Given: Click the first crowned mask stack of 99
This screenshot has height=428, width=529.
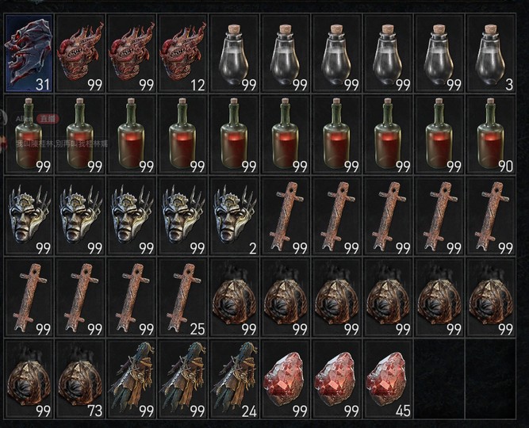Looking at the screenshot, I should coord(29,216).
